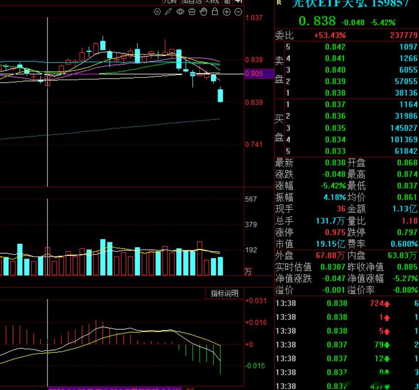Select buy level 3 price 0.835

[335, 128]
